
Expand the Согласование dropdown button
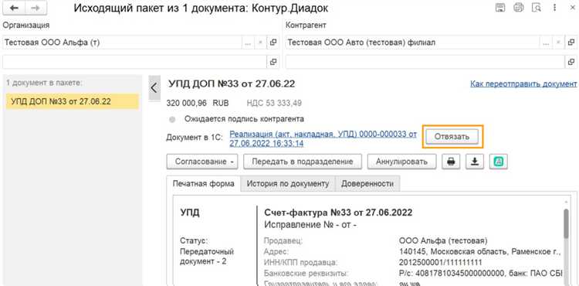[x=202, y=162]
